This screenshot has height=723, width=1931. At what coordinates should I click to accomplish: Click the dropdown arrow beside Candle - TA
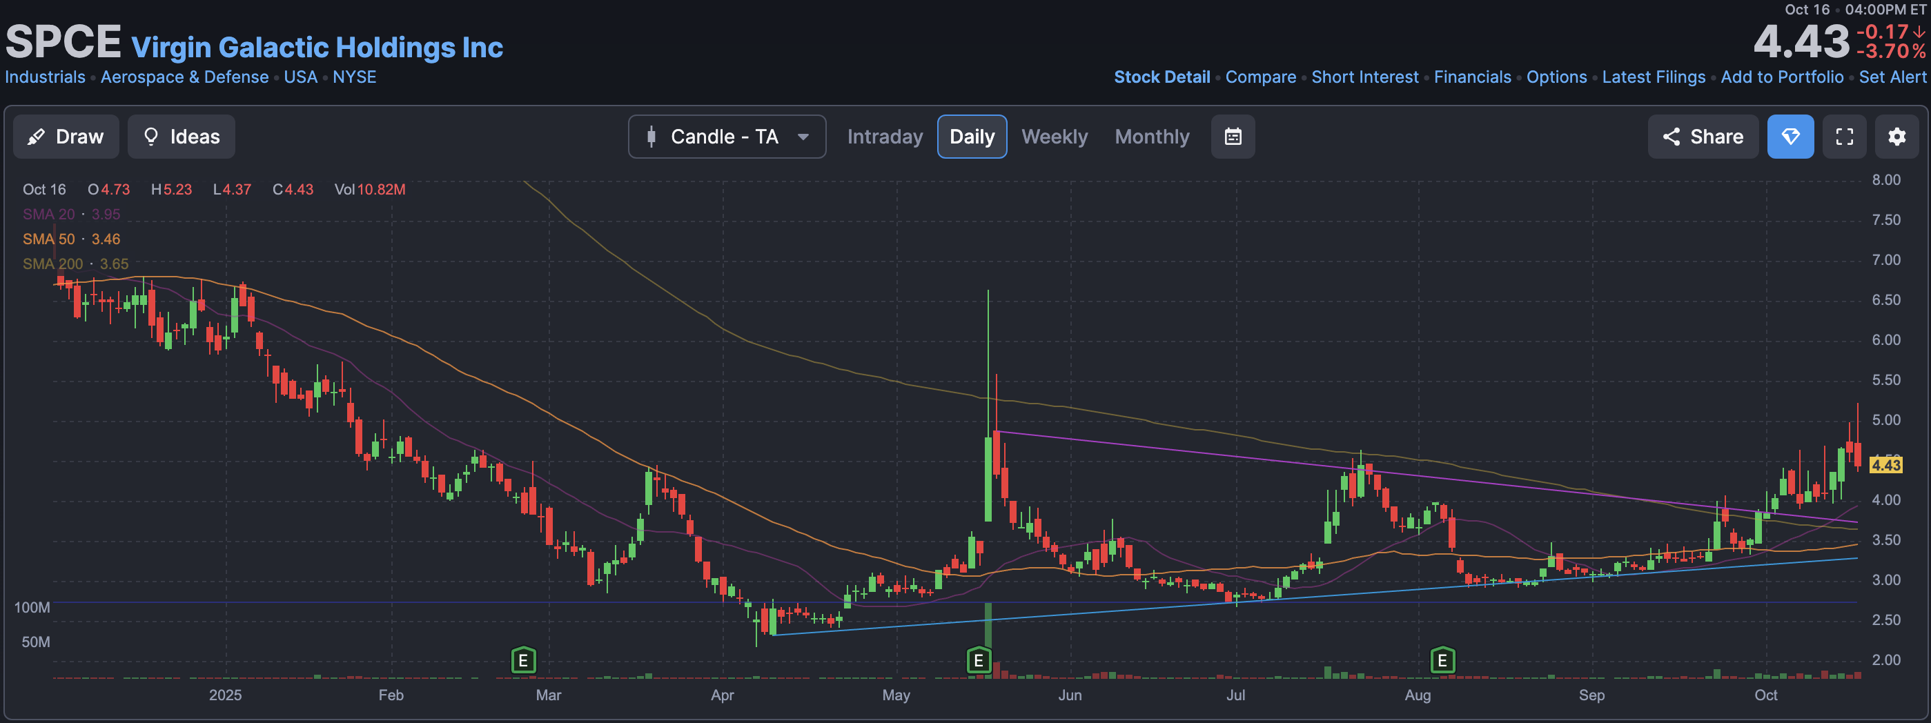coord(803,137)
